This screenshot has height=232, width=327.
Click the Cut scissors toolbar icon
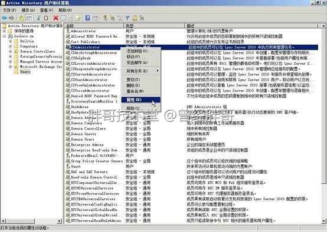pyautogui.click(x=39, y=18)
